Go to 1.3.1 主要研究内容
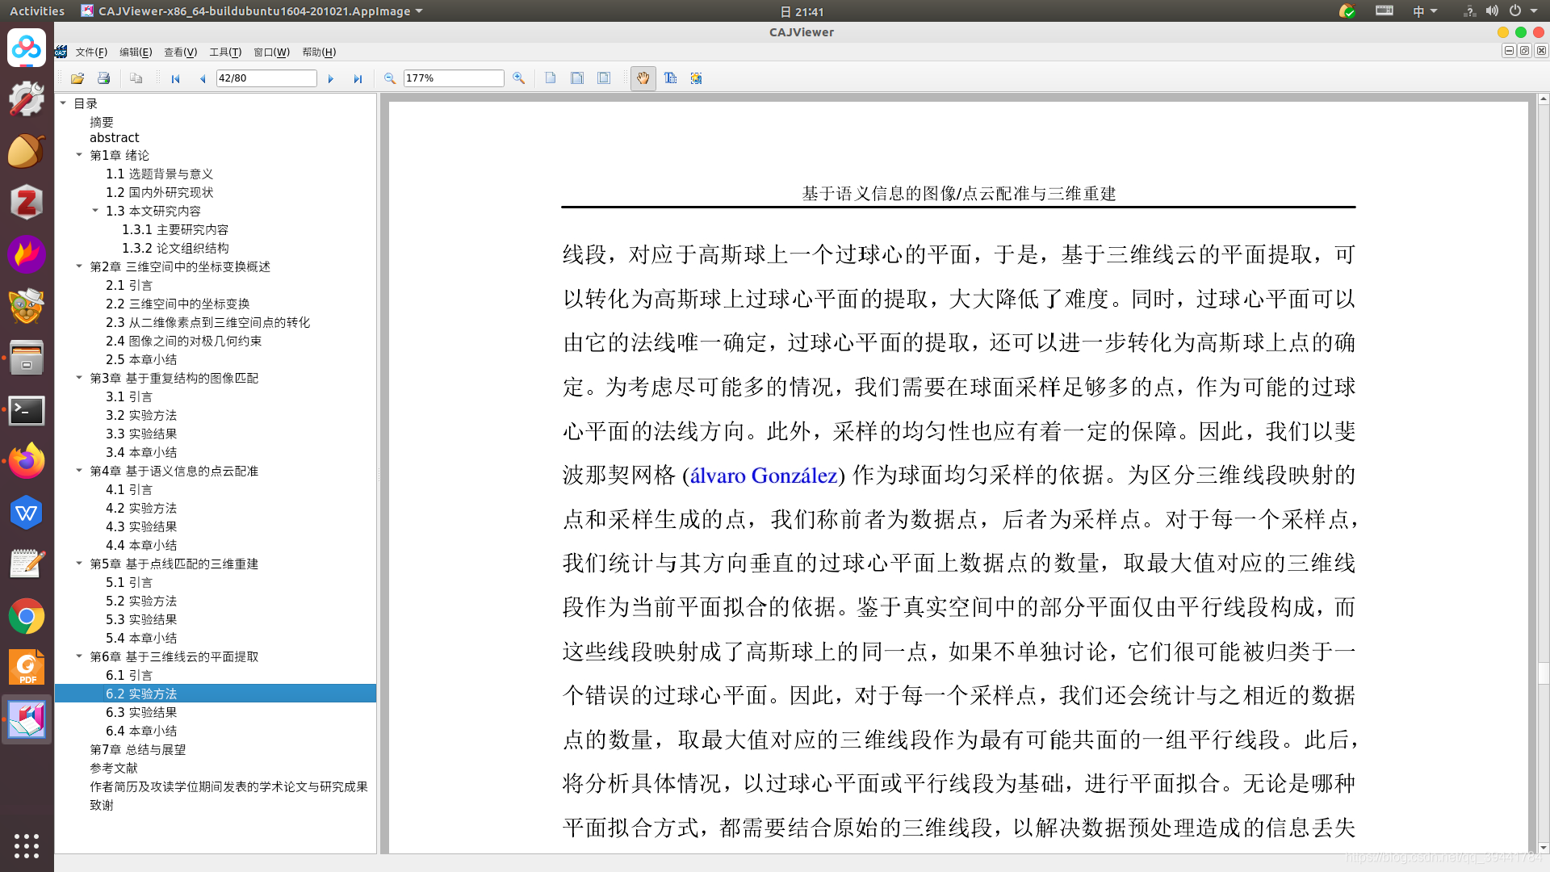The width and height of the screenshot is (1550, 872). (175, 229)
